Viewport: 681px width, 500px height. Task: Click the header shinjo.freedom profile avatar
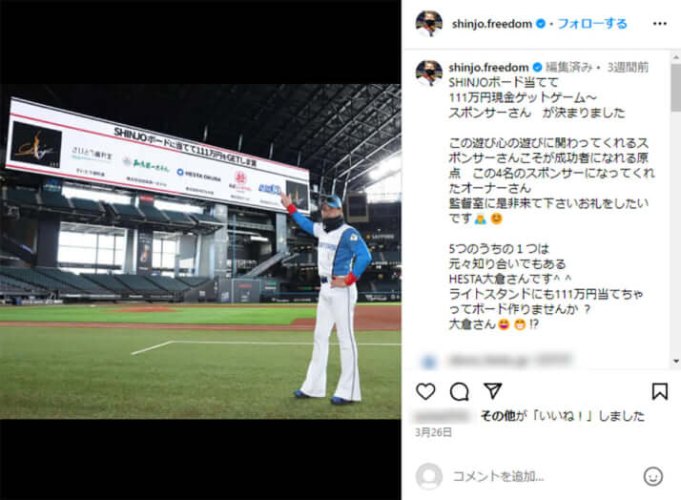(429, 24)
